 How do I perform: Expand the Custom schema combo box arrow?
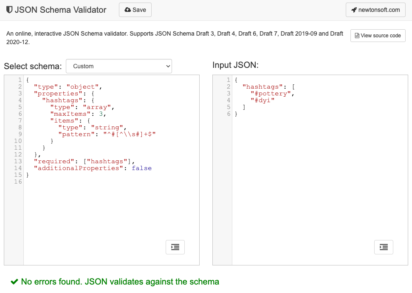point(167,66)
